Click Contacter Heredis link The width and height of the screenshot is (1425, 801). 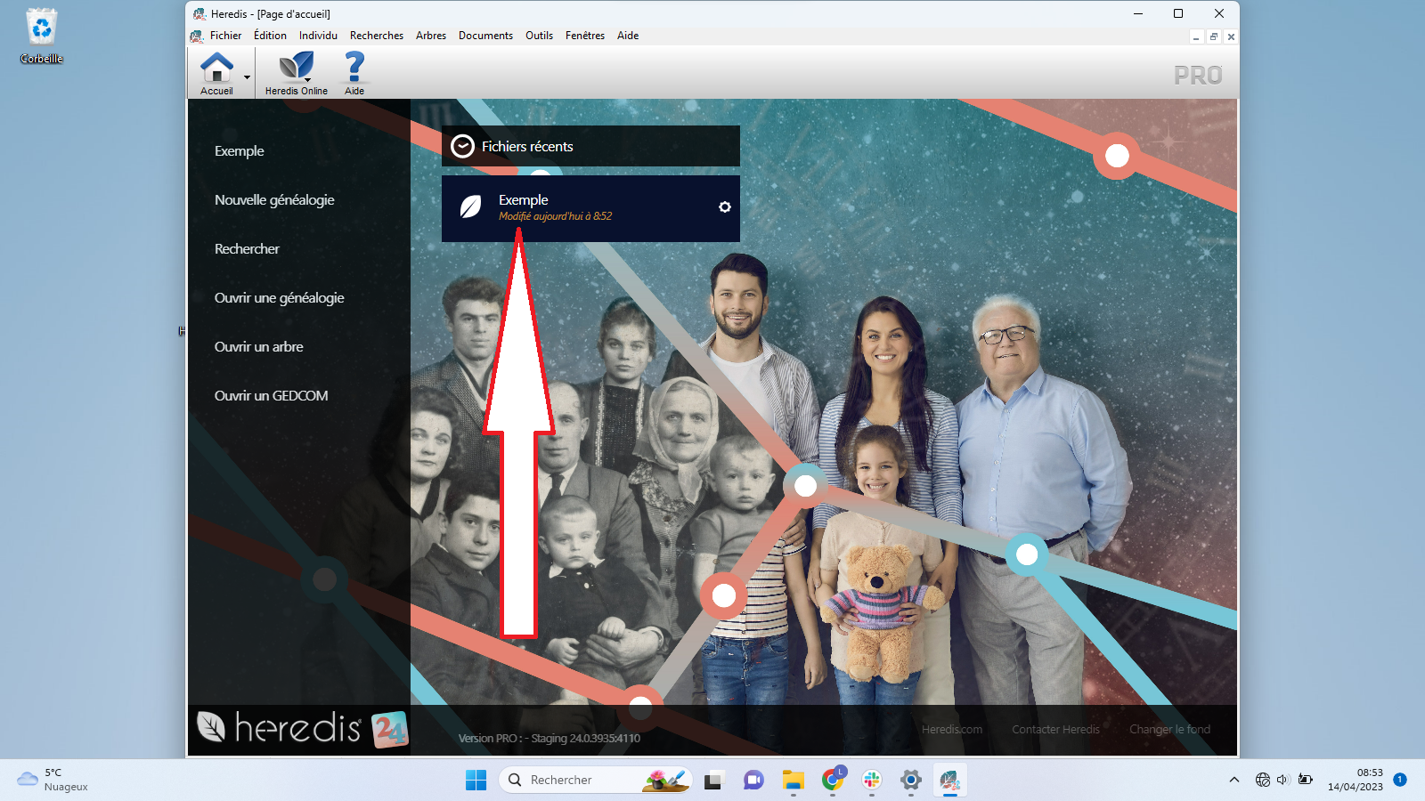coord(1055,730)
